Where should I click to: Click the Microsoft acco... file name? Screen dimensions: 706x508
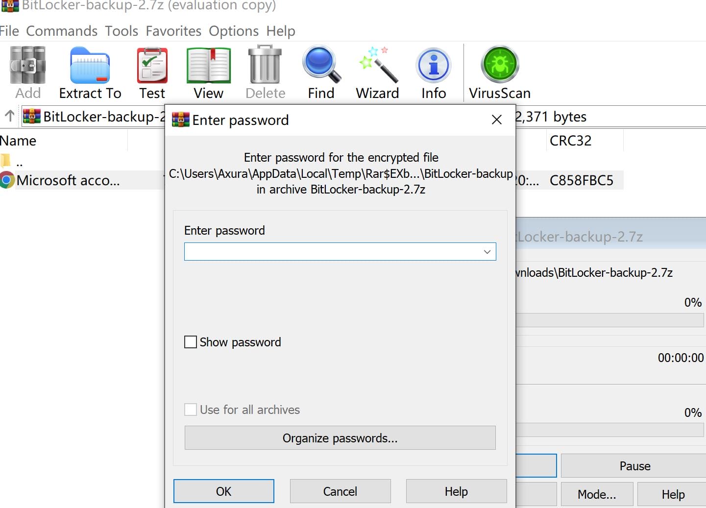[68, 180]
